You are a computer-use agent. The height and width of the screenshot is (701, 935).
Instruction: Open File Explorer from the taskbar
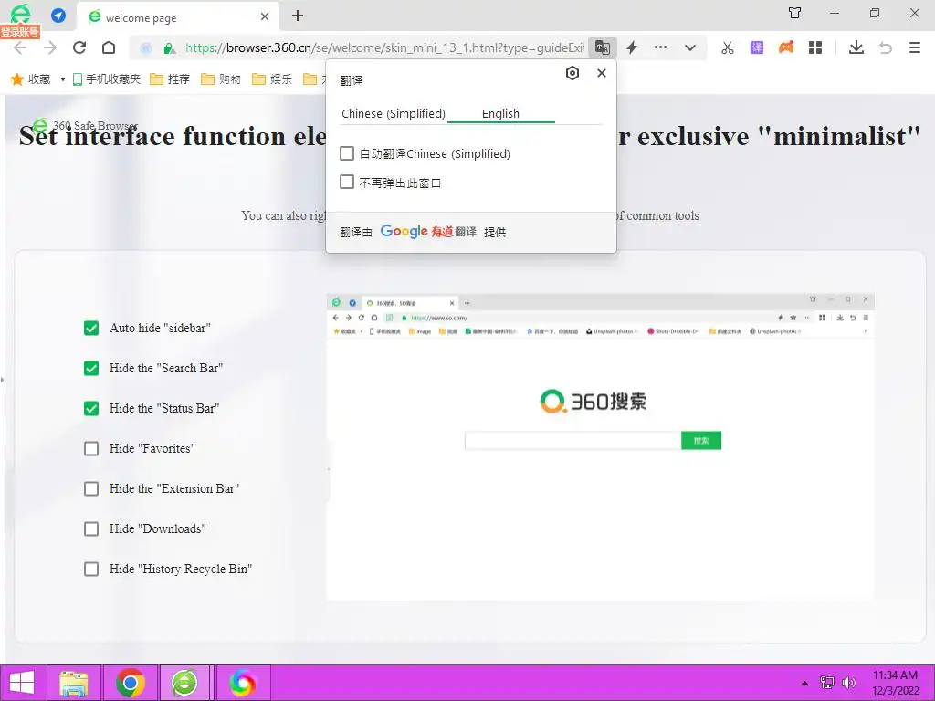point(74,683)
